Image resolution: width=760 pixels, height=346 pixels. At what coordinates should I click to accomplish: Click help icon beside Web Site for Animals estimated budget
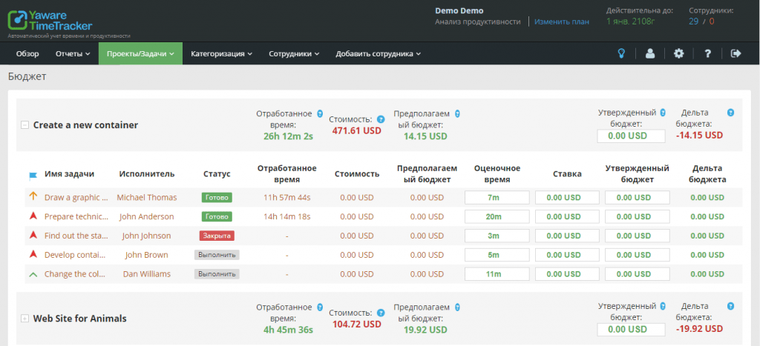[x=457, y=307]
